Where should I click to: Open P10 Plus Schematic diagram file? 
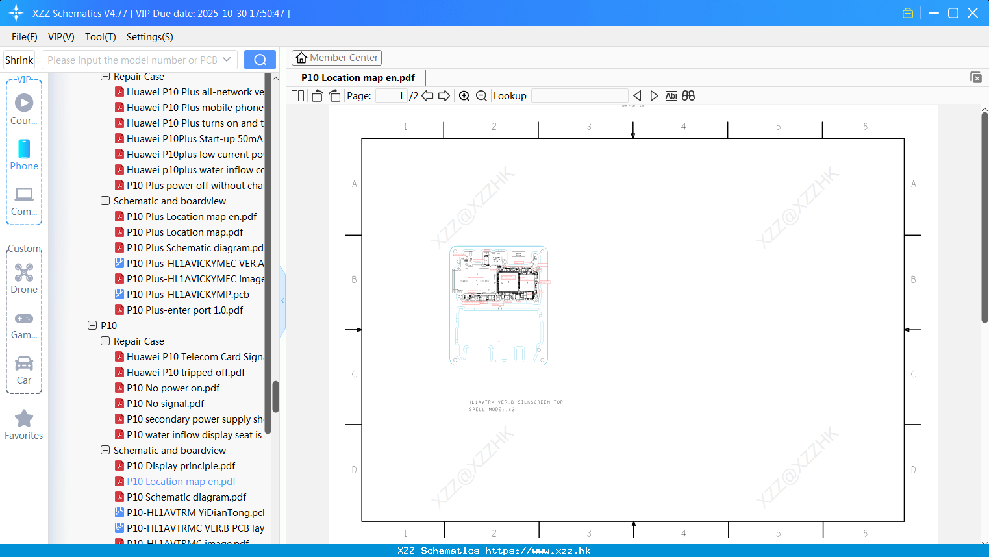[189, 248]
